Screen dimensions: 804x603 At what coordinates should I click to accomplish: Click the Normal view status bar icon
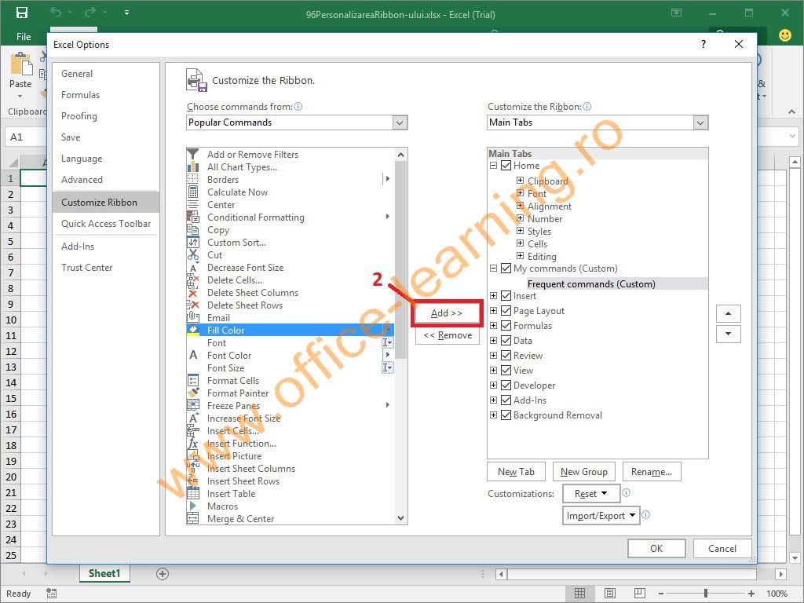click(579, 594)
